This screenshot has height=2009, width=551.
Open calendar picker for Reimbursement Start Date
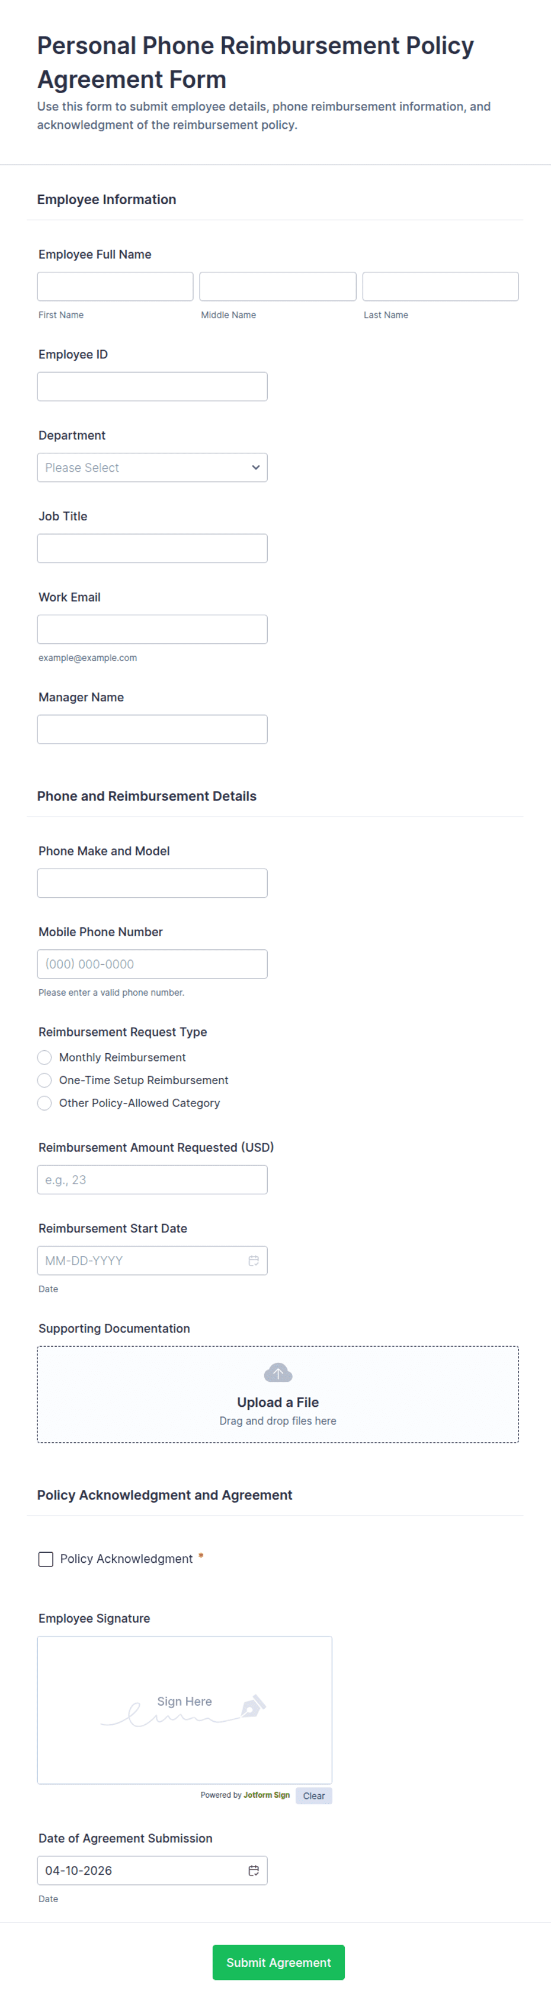[253, 1260]
